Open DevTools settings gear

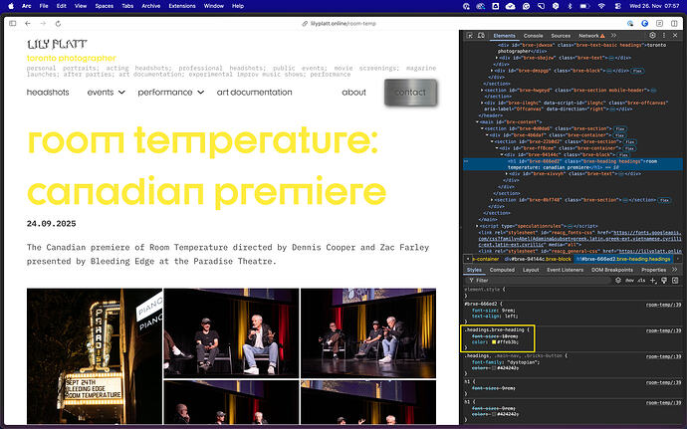tap(652, 36)
